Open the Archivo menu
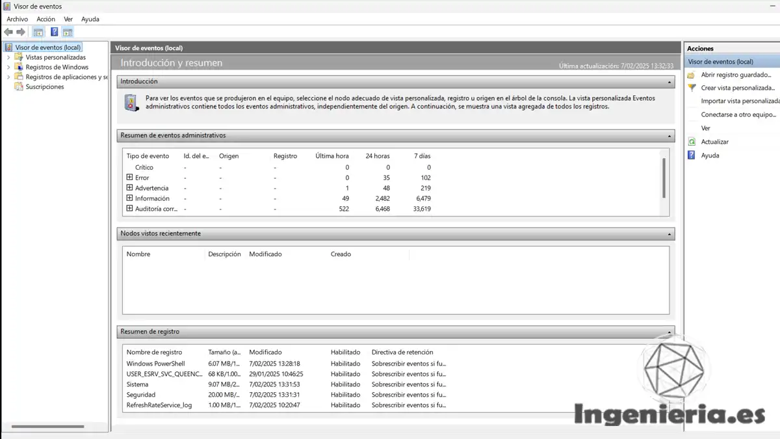 [x=17, y=19]
